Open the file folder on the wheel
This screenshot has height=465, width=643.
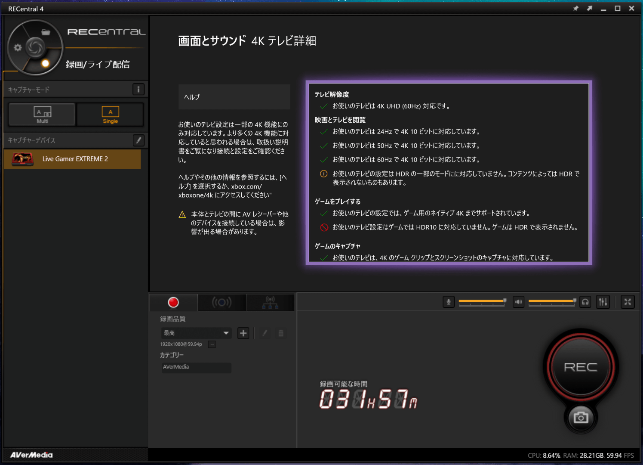46,32
